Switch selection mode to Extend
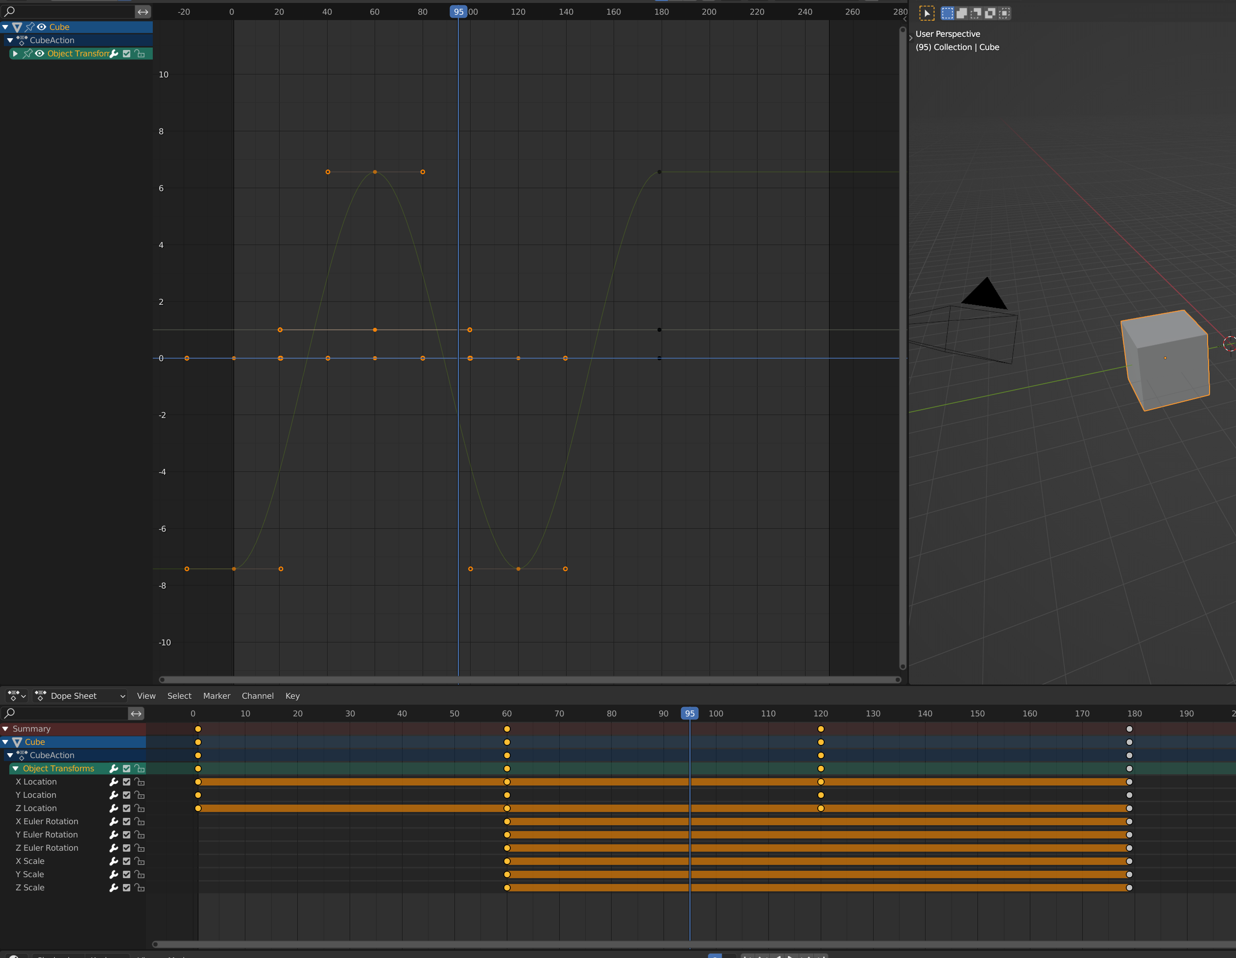The image size is (1236, 958). click(x=962, y=13)
